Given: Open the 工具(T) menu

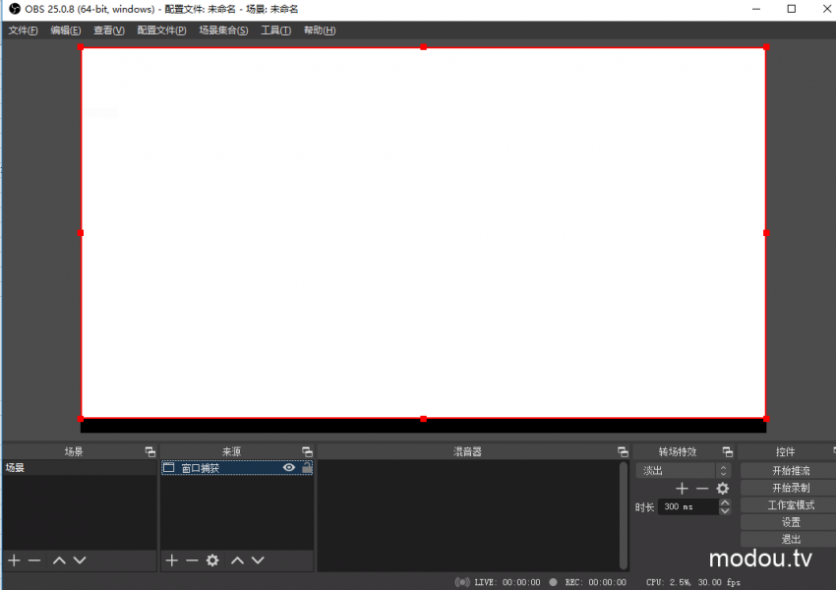Looking at the screenshot, I should click(275, 30).
